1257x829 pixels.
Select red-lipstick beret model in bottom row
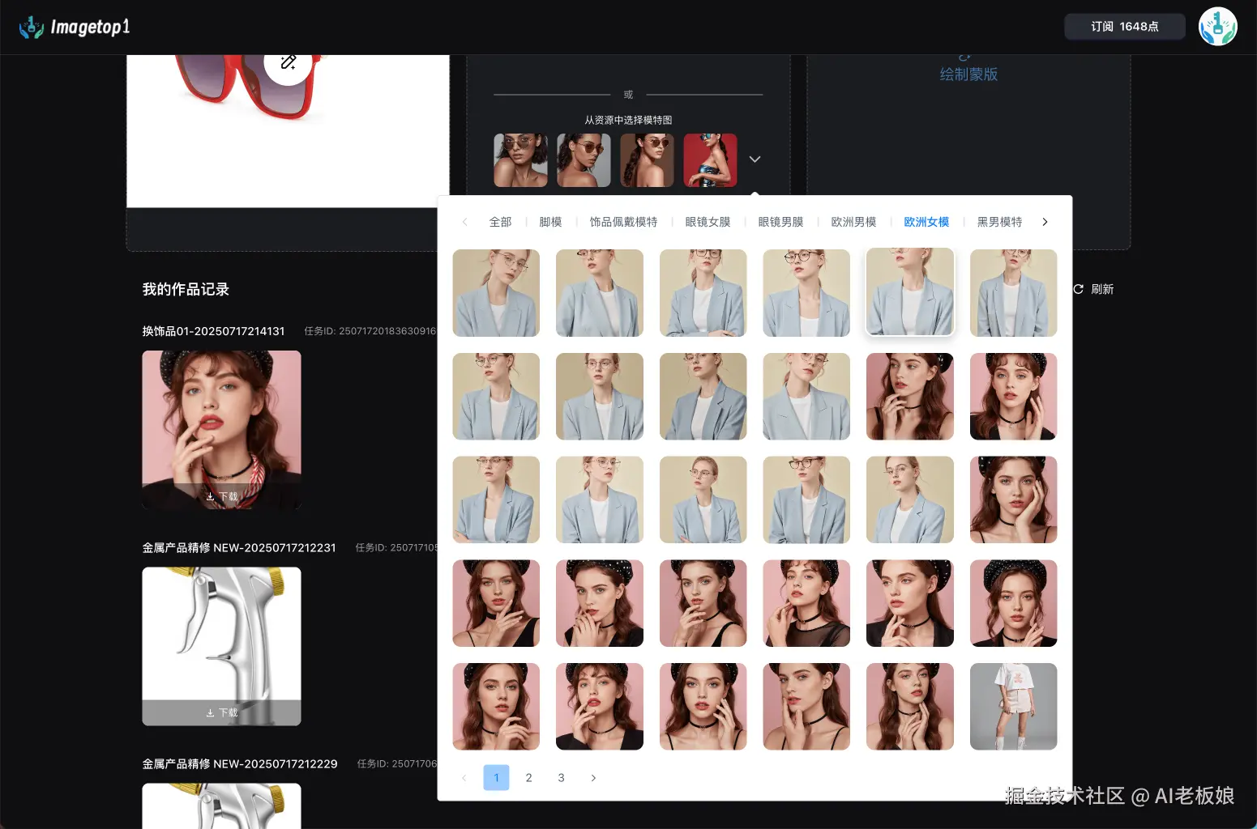[x=600, y=706]
